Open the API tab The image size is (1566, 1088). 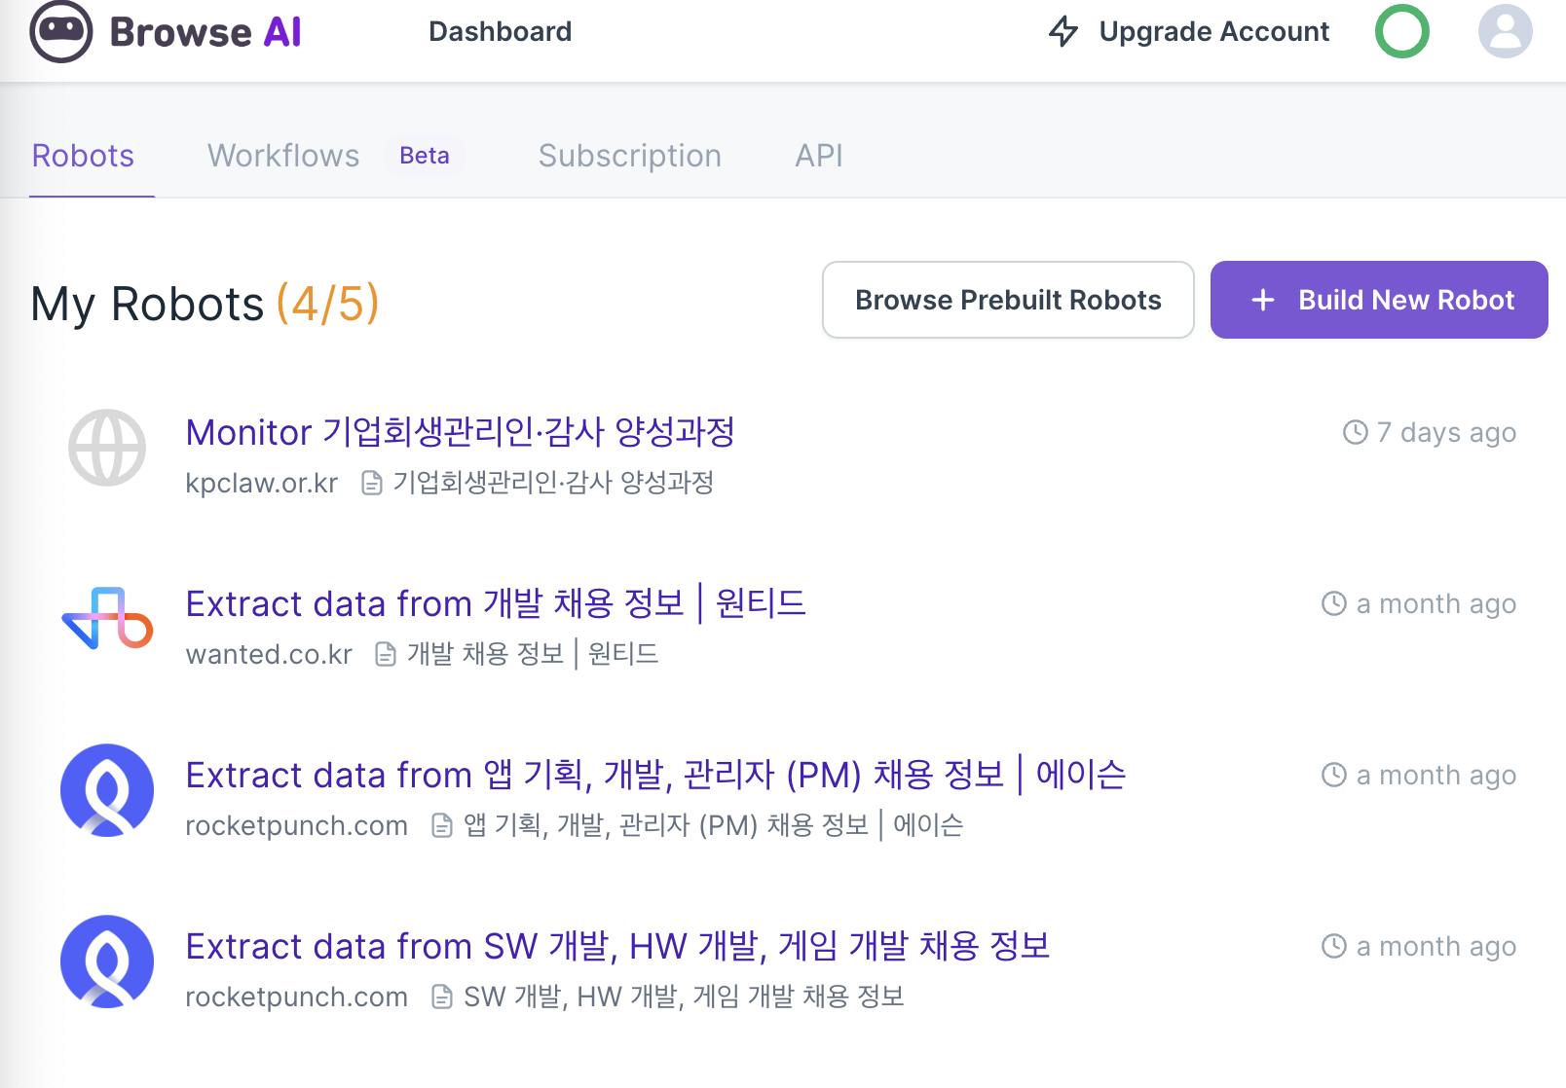coord(819,156)
